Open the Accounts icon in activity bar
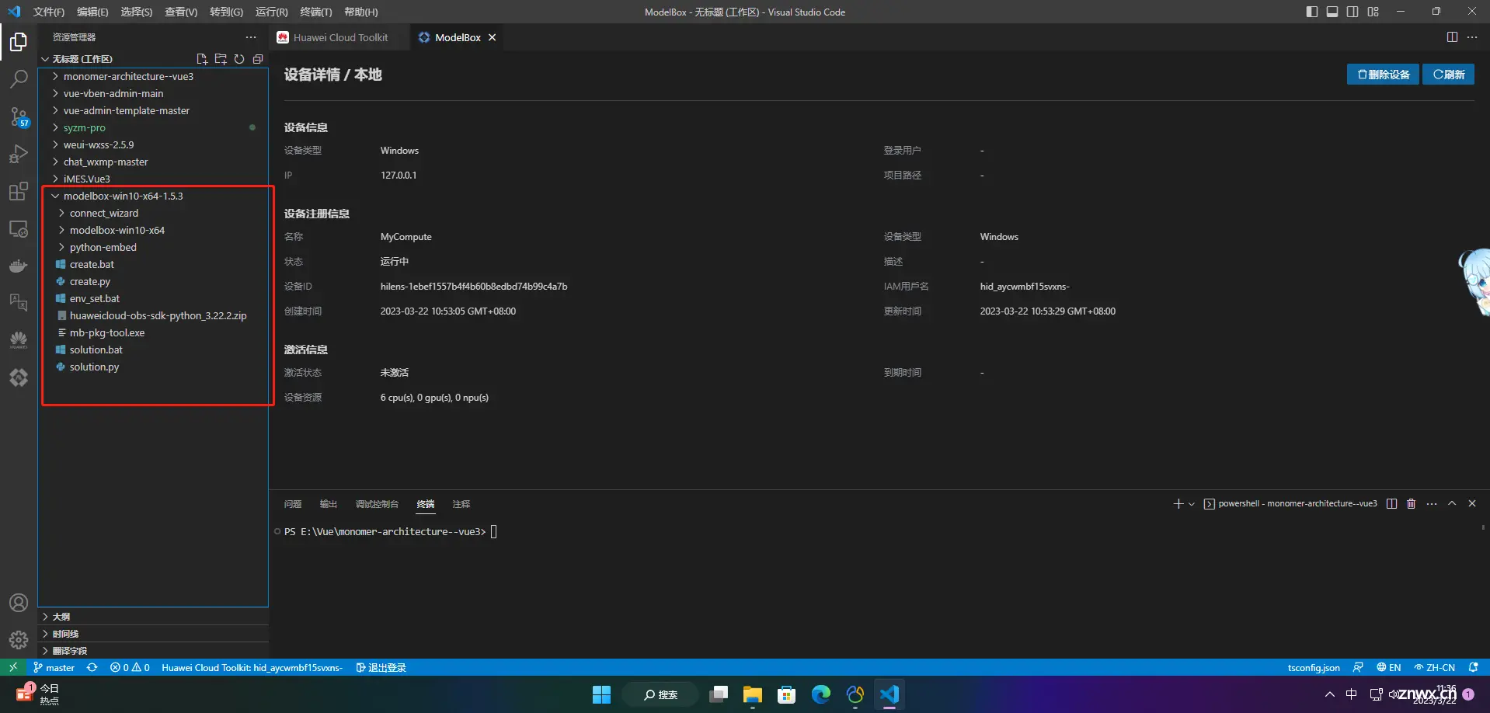Image resolution: width=1490 pixels, height=713 pixels. pyautogui.click(x=19, y=603)
